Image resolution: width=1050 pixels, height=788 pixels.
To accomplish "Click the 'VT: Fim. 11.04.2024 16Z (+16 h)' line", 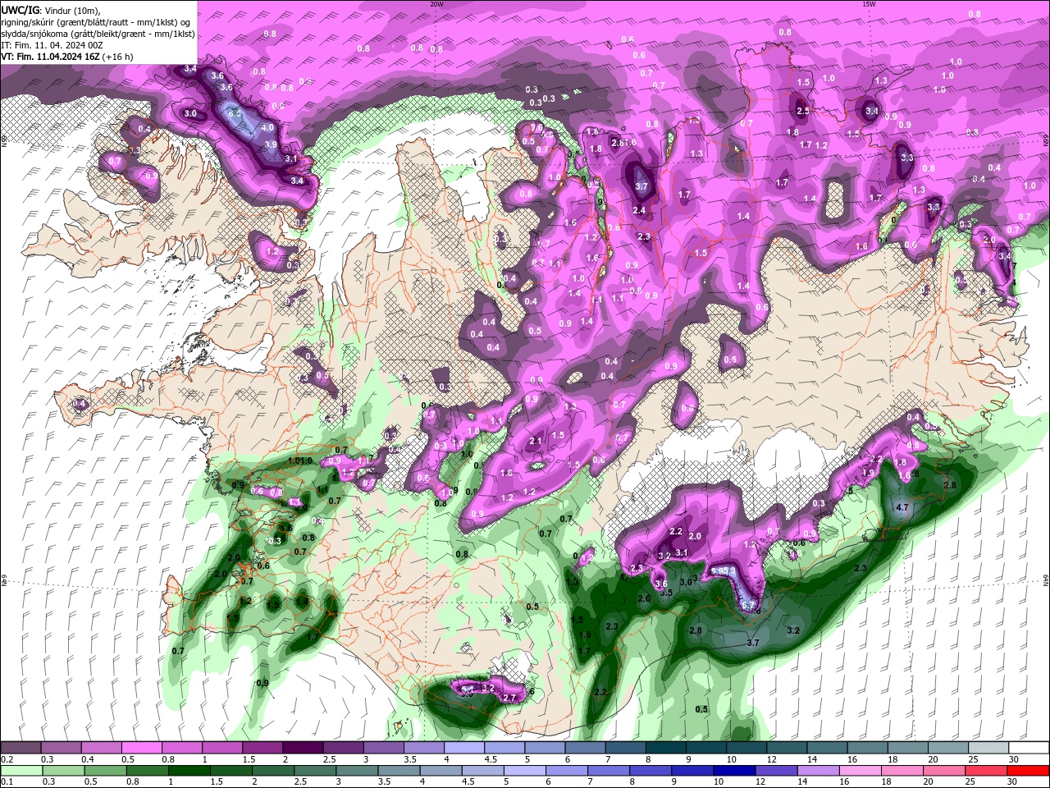I will point(67,57).
